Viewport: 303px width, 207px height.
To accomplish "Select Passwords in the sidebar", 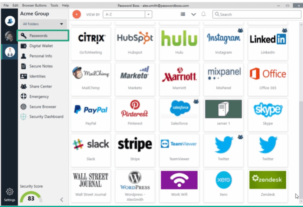I will tap(43, 36).
